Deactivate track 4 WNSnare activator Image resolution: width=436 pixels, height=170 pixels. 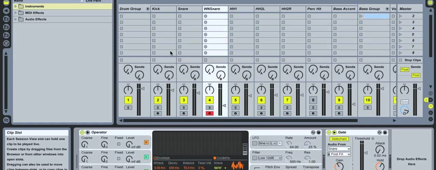pyautogui.click(x=209, y=100)
